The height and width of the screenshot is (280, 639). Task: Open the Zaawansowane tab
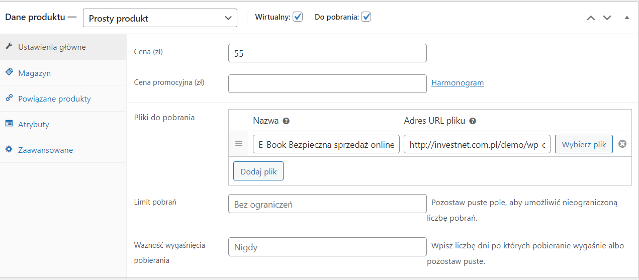click(45, 150)
